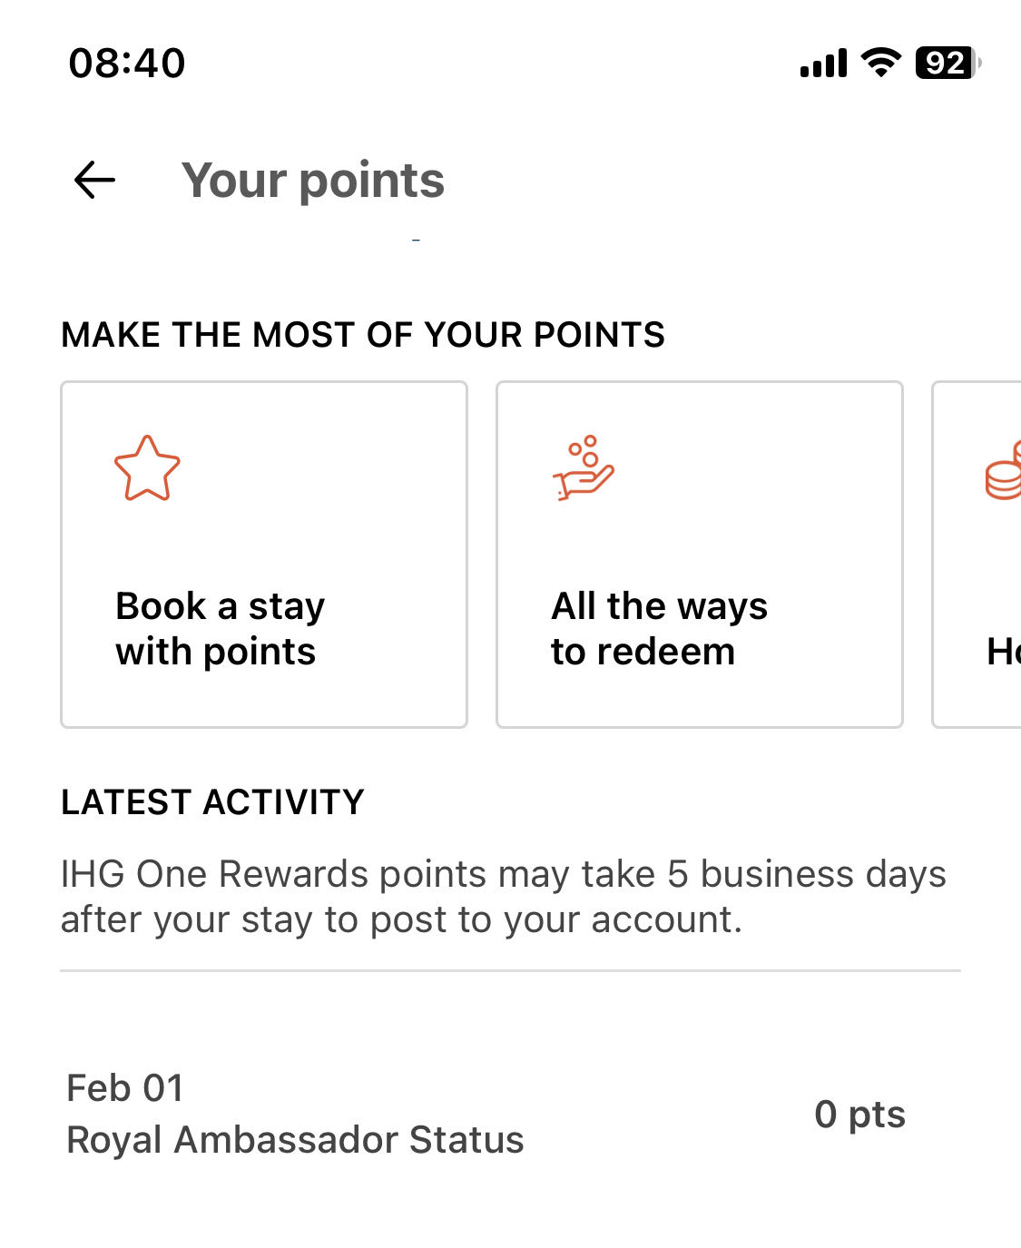Tap the Make the Most of Your Points heading
This screenshot has height=1248, width=1021.
pyautogui.click(x=363, y=335)
